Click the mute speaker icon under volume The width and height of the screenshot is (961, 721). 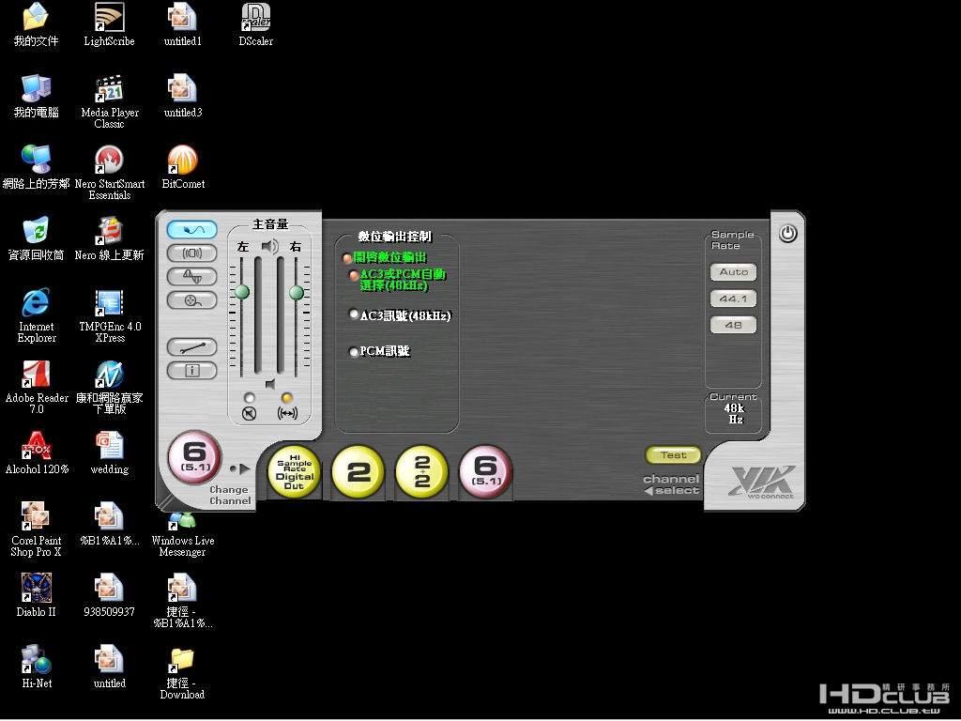point(249,414)
